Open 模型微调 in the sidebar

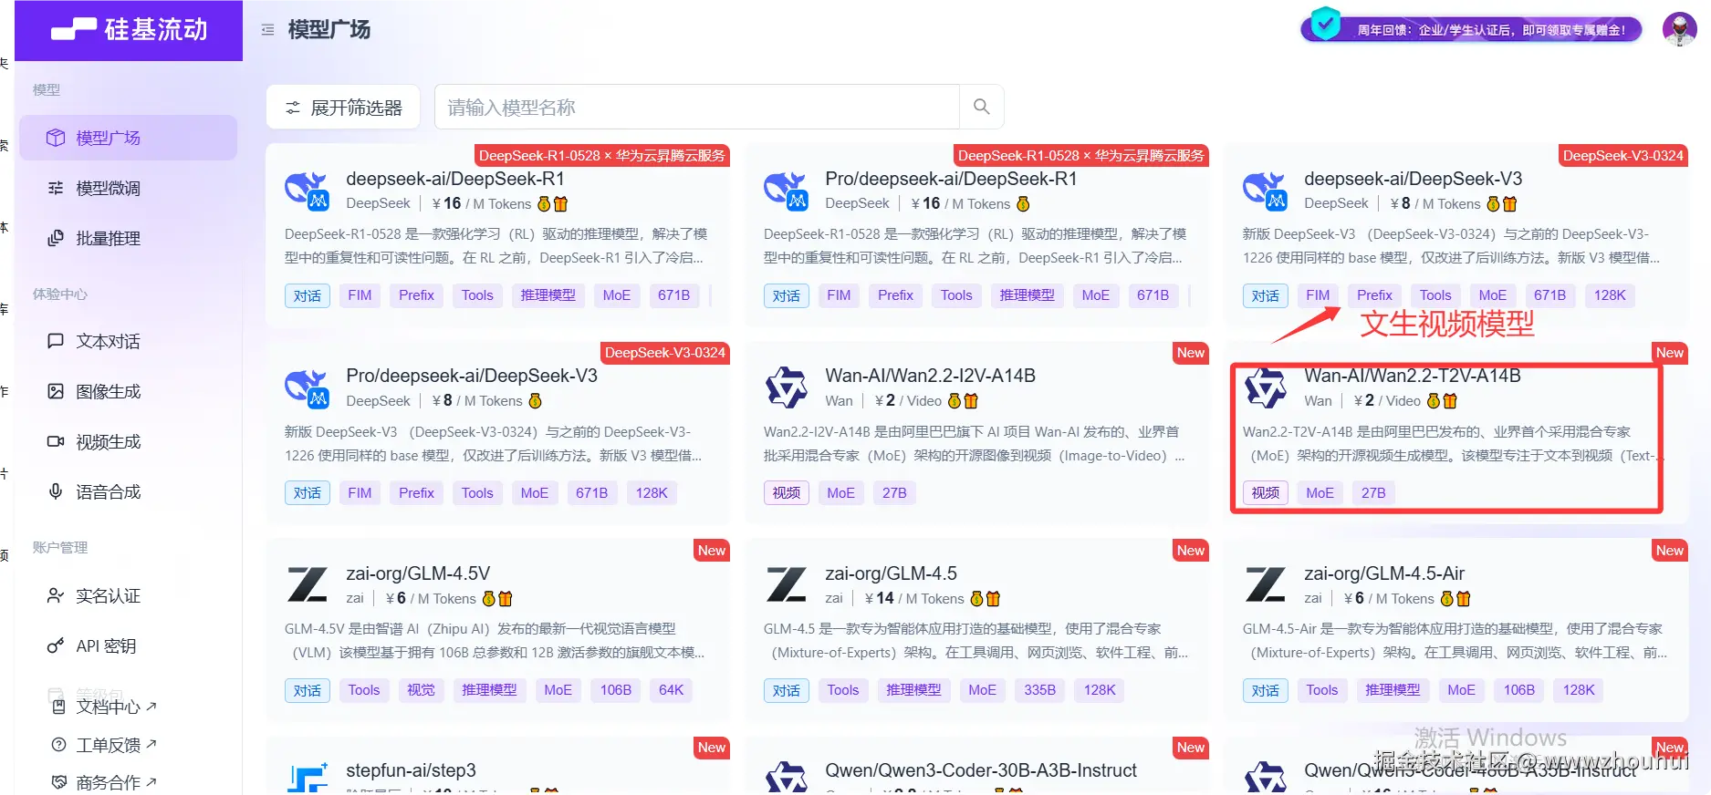click(128, 188)
